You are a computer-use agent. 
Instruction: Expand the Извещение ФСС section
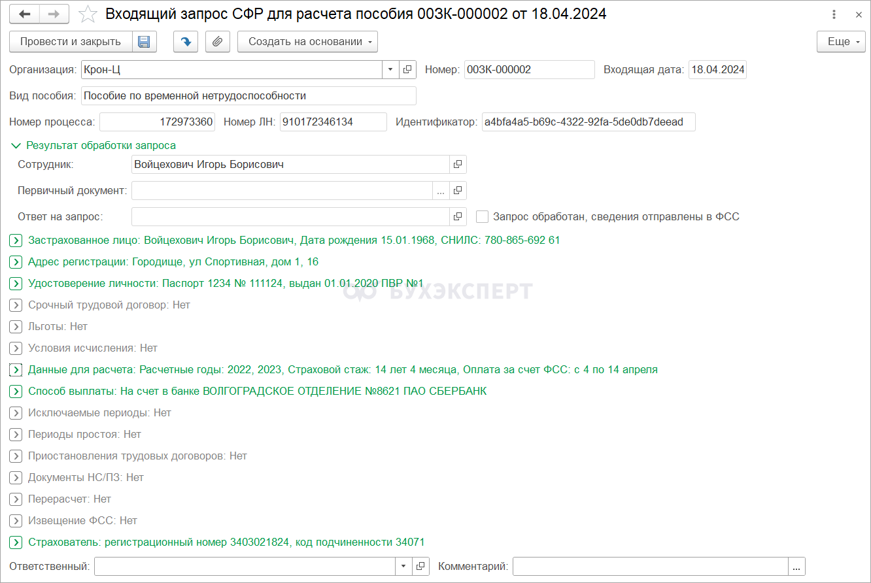(16, 521)
